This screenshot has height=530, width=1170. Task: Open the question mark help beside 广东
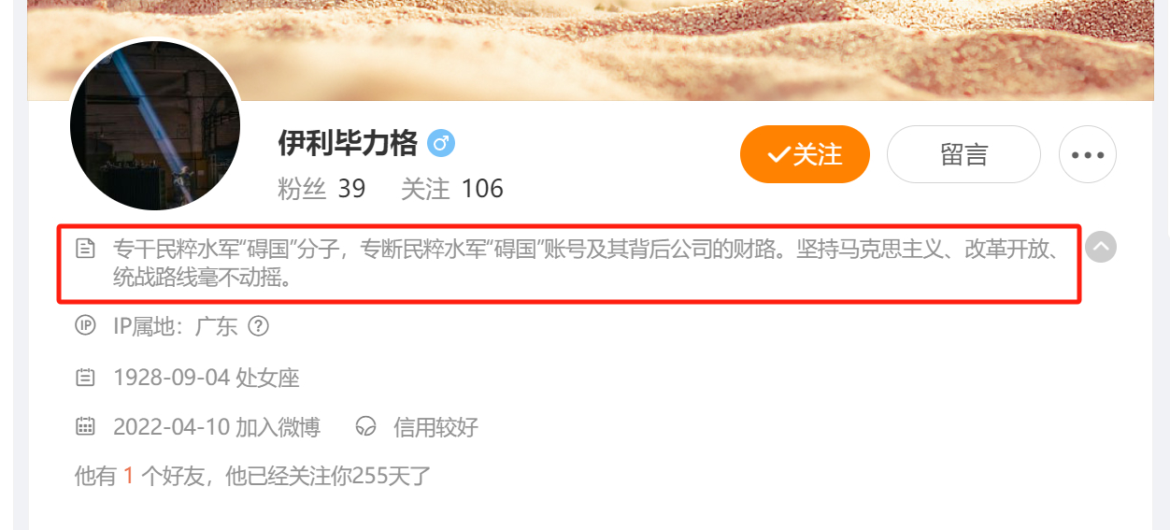(x=259, y=326)
